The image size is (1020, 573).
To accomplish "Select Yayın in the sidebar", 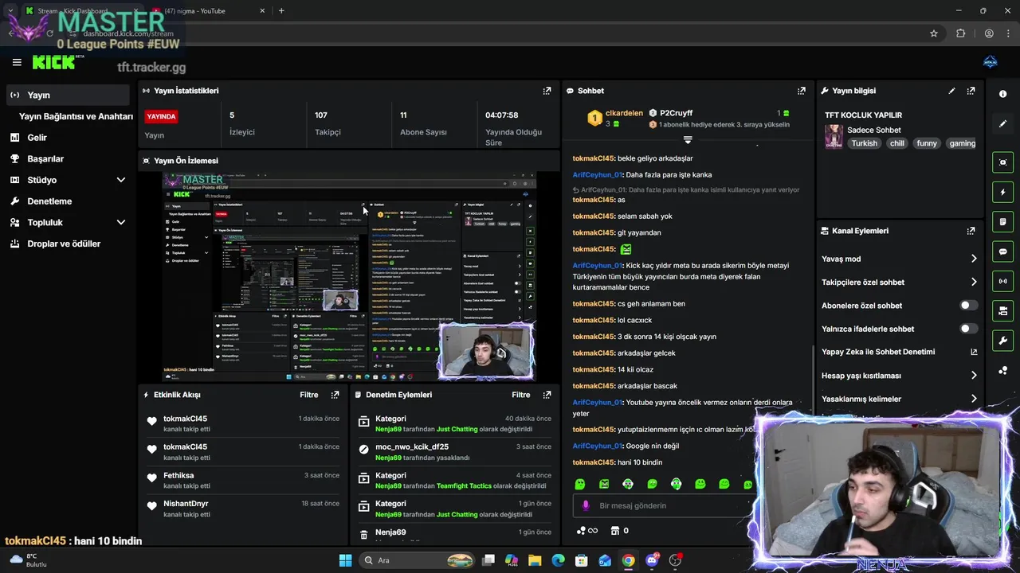I will [x=67, y=95].
